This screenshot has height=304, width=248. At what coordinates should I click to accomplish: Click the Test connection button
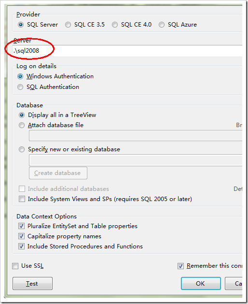(x=32, y=283)
